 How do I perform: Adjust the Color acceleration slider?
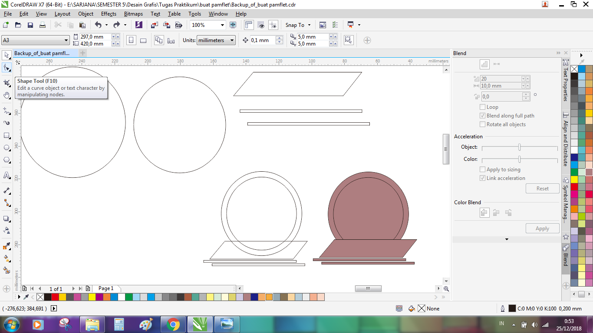[519, 160]
